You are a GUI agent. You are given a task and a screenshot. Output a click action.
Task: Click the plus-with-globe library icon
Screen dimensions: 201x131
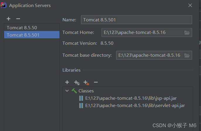click(x=77, y=83)
